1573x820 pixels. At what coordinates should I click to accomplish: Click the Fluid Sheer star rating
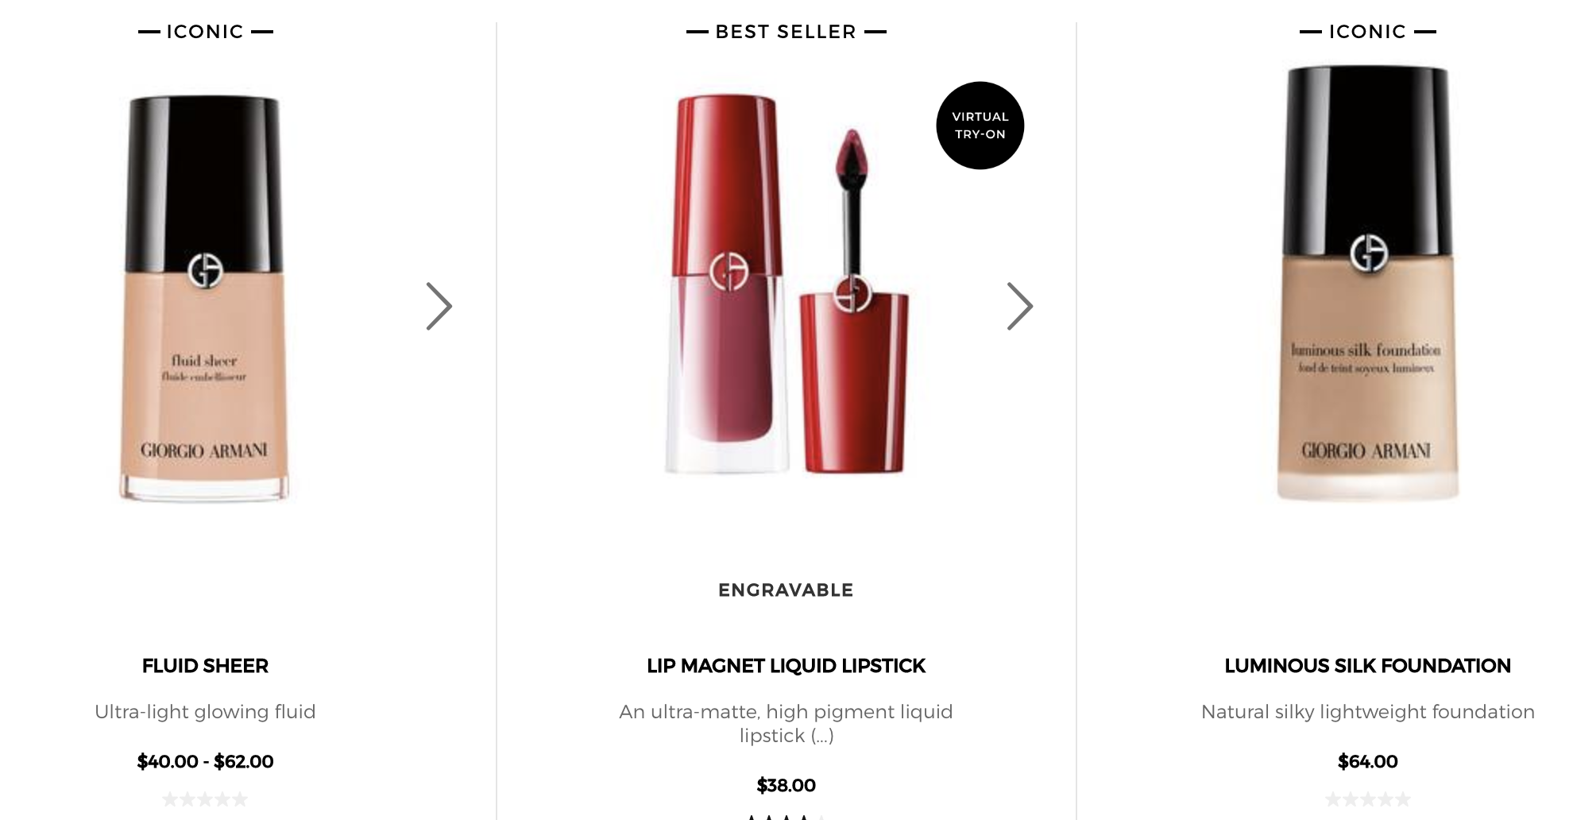click(x=205, y=799)
